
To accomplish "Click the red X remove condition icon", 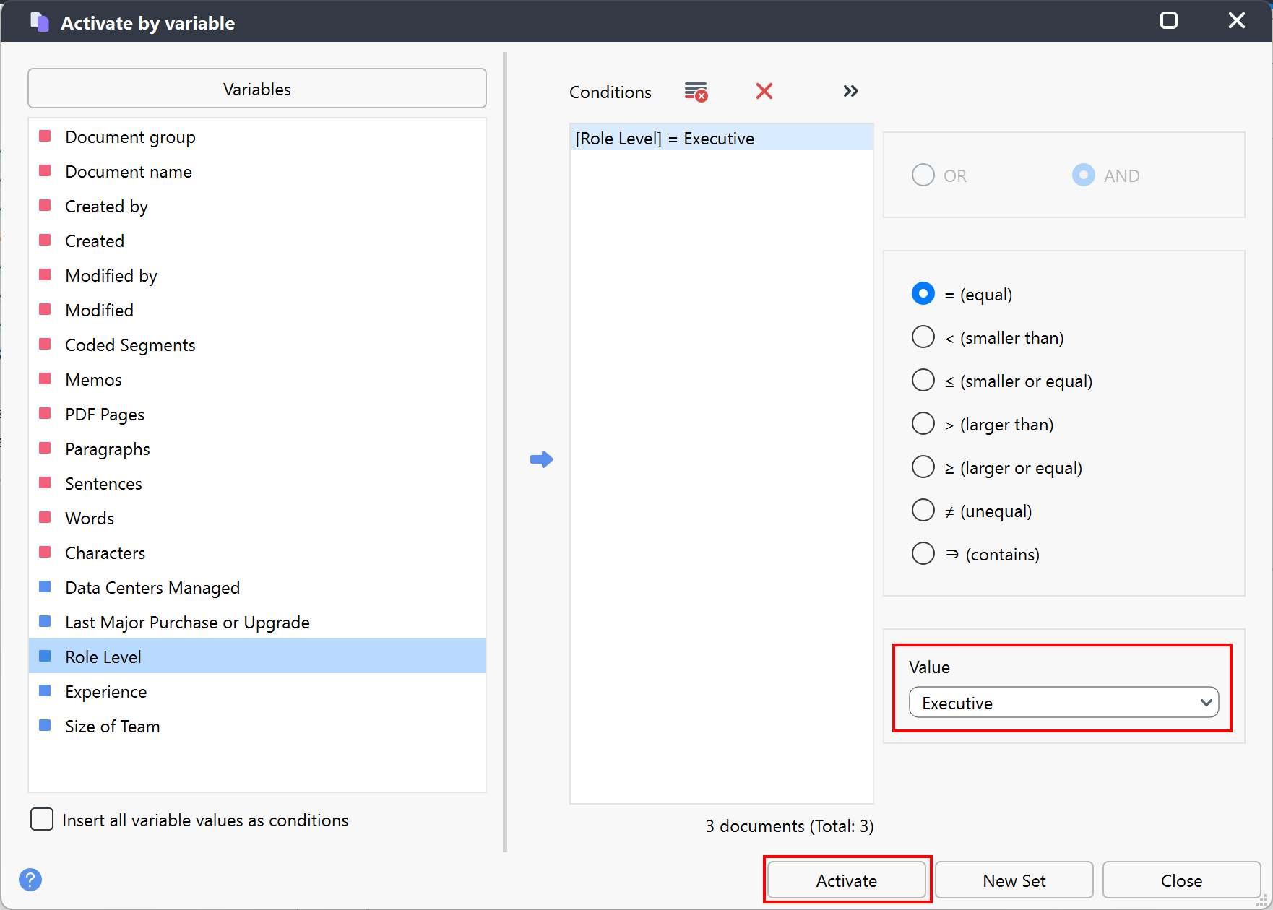I will tap(764, 91).
